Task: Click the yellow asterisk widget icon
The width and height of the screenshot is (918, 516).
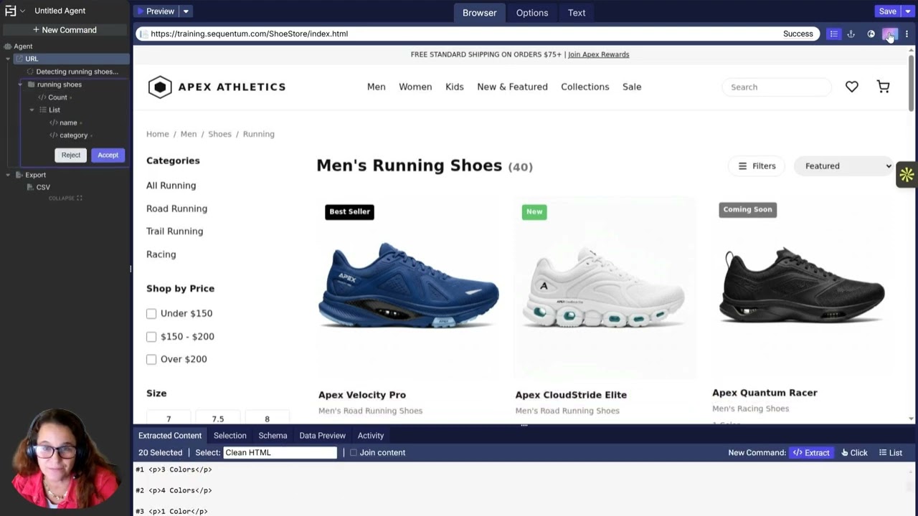Action: click(907, 174)
